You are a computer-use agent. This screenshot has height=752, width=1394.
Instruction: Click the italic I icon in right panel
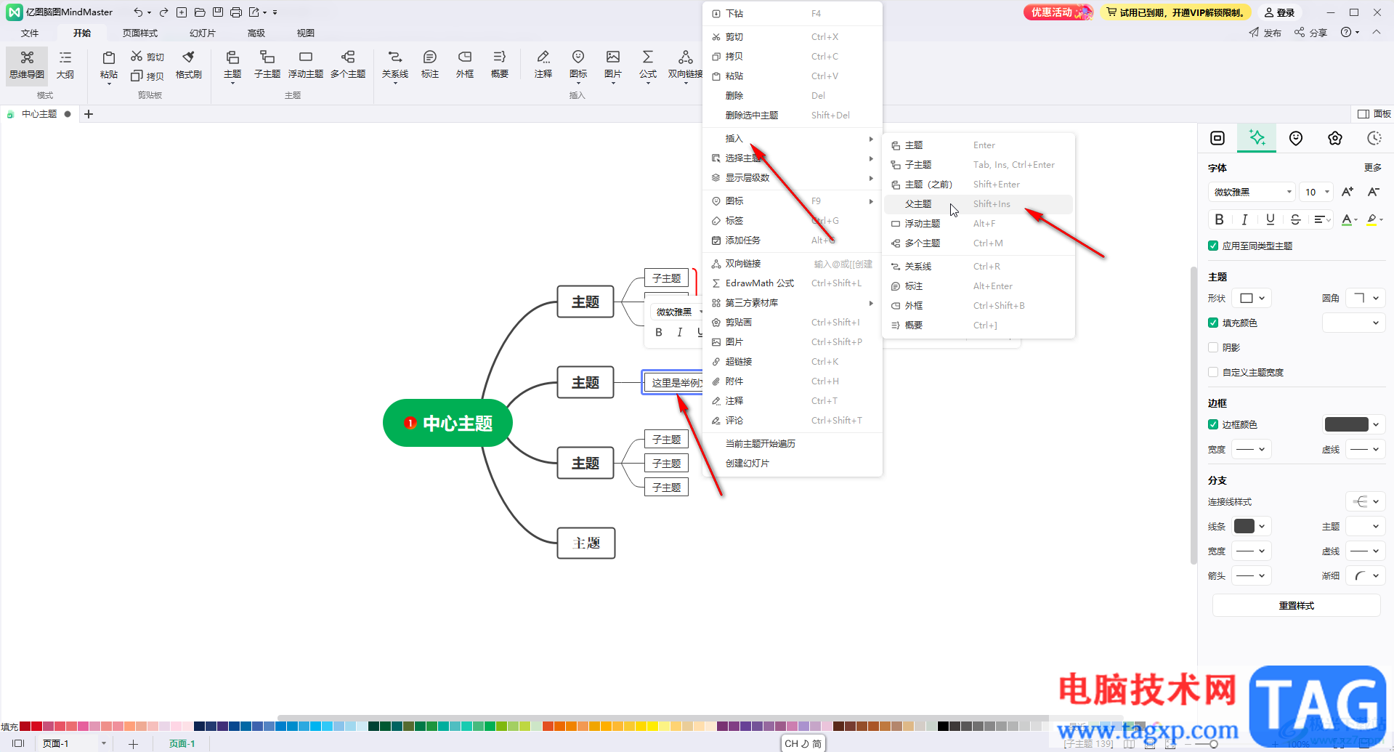[1245, 219]
